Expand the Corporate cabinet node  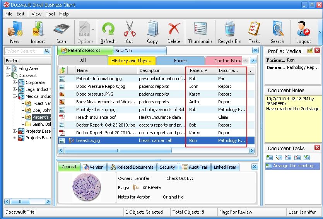pos(14,82)
